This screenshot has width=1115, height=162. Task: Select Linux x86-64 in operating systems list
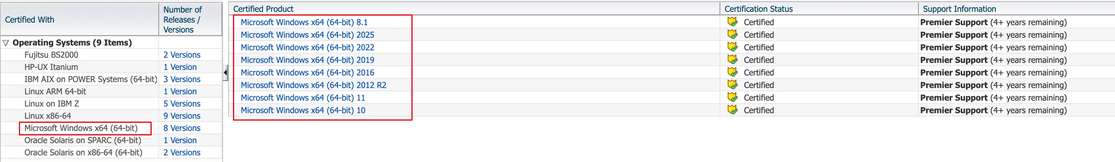point(48,116)
